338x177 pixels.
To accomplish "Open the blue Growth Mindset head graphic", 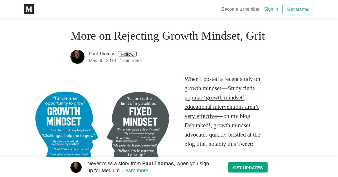I will coord(66,124).
